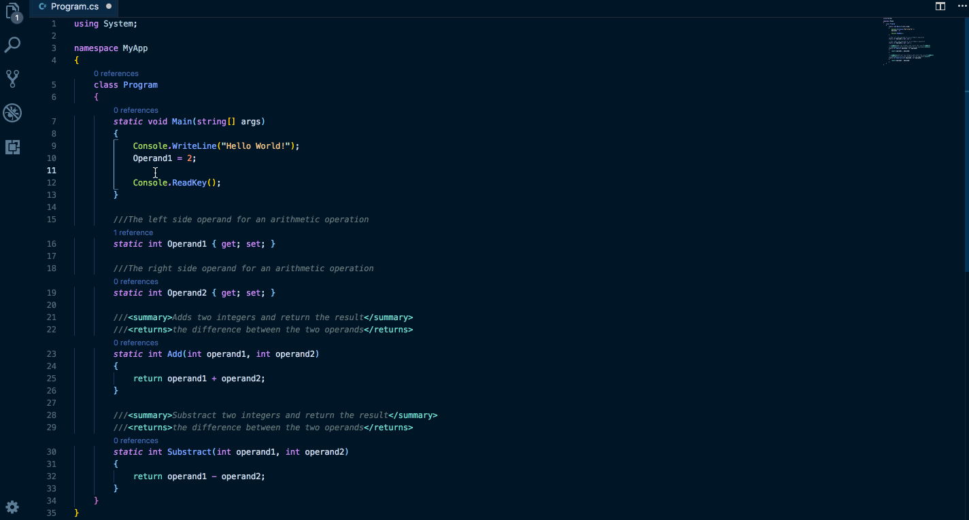The image size is (969, 520).
Task: Click the "Adds two integers" summary comment
Action: (263, 317)
